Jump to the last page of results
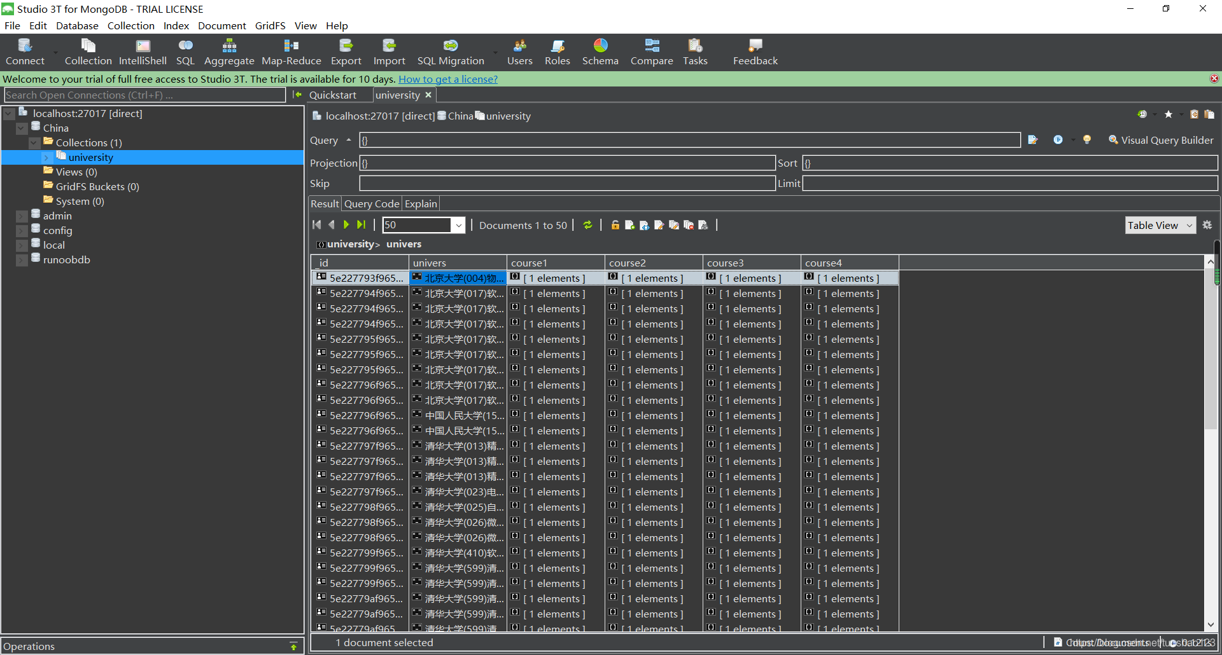The image size is (1222, 655). coord(362,224)
